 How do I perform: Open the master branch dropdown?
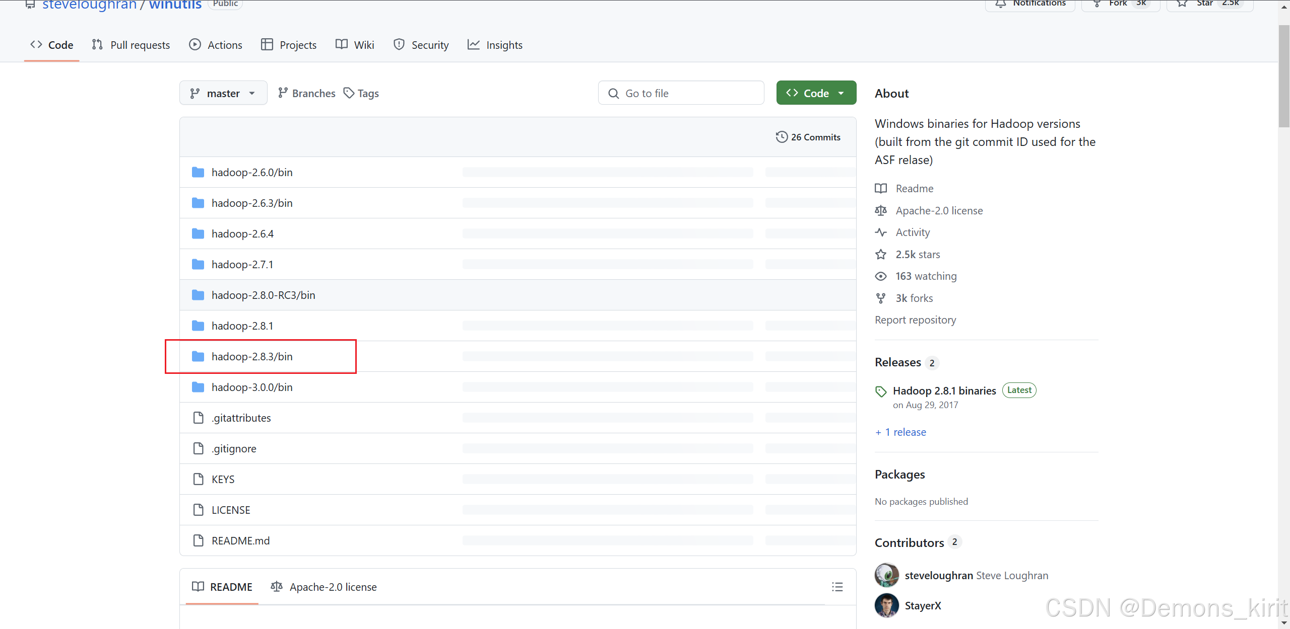pyautogui.click(x=223, y=94)
